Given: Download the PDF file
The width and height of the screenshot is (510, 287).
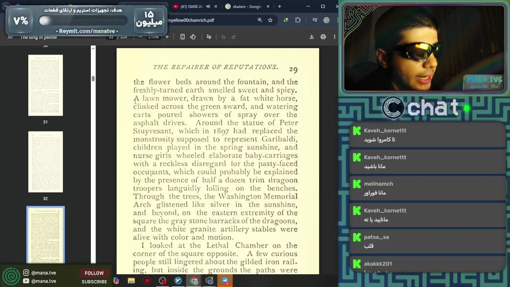Looking at the screenshot, I should tap(312, 37).
